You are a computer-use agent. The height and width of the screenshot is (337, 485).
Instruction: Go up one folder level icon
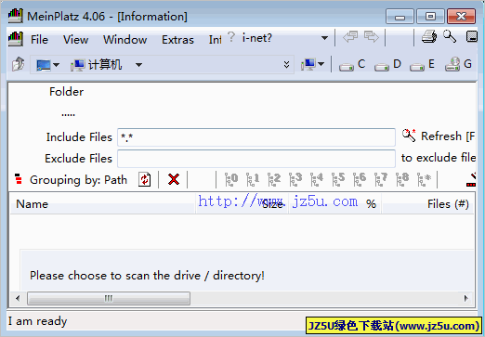pyautogui.click(x=19, y=64)
